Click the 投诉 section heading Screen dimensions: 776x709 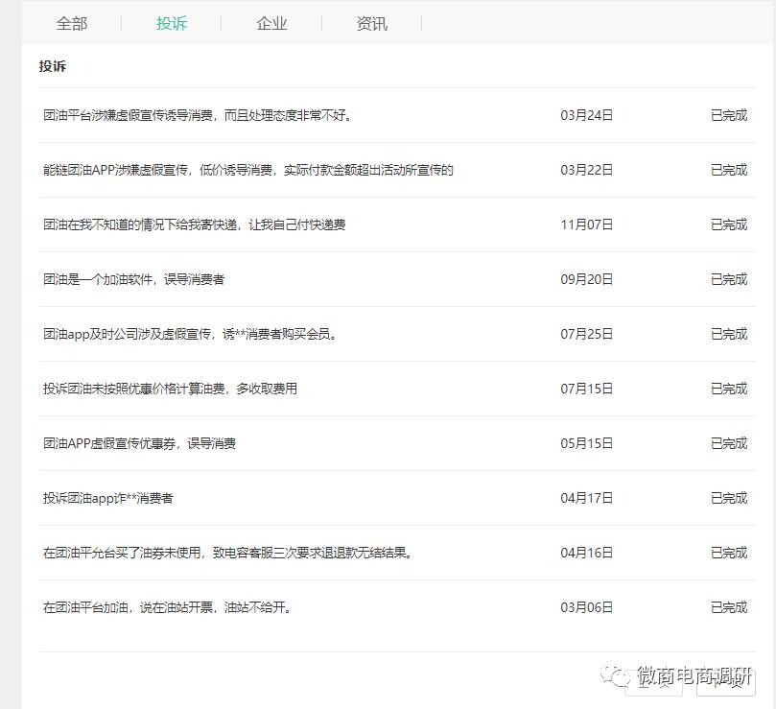point(53,66)
